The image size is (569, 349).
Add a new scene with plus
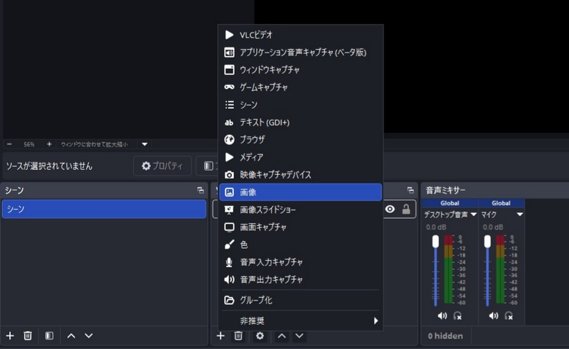click(x=10, y=335)
